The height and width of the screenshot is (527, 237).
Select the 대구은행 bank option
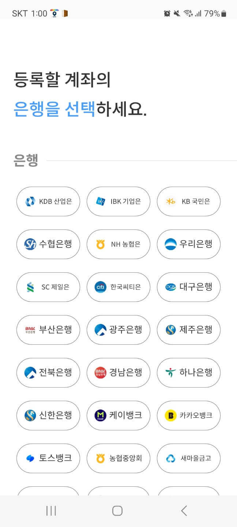point(189,287)
